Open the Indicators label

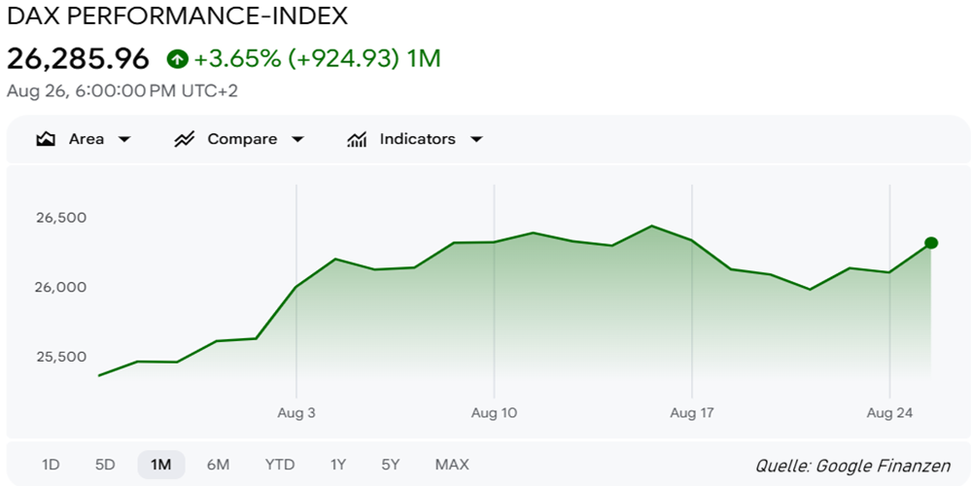pos(417,139)
